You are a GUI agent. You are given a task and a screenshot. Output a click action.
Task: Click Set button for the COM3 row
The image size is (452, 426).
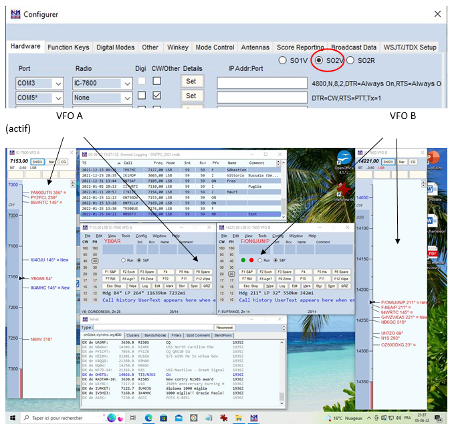point(193,81)
